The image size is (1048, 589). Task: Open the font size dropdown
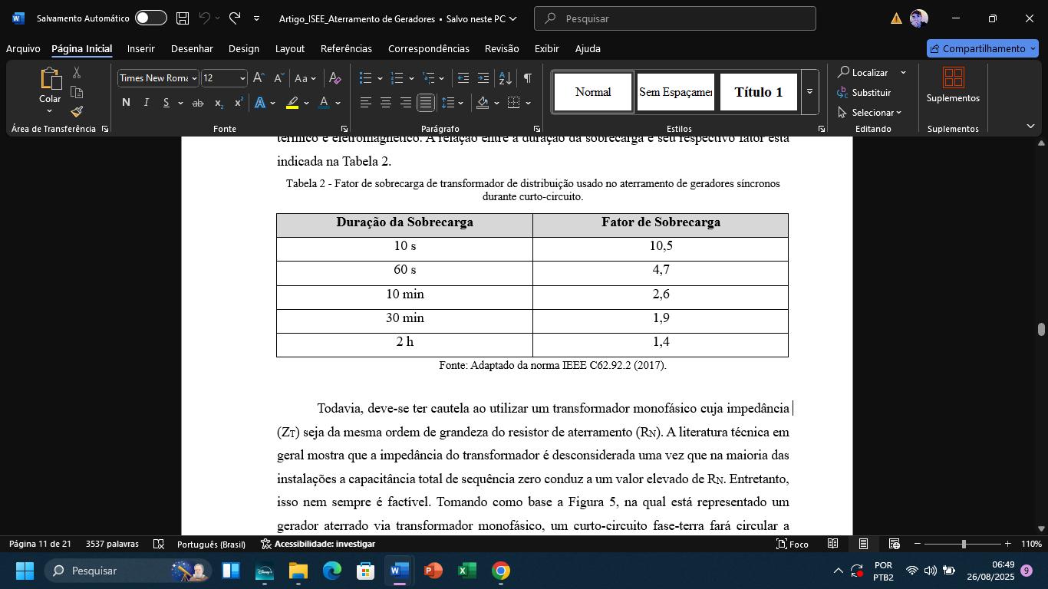pos(242,78)
